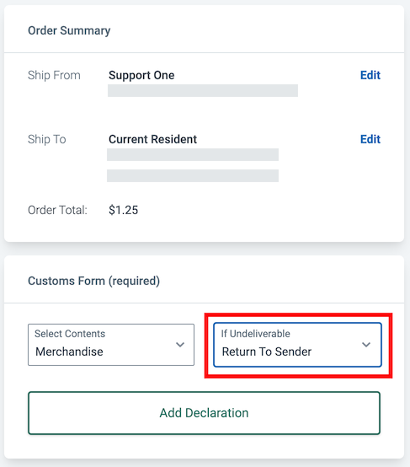The width and height of the screenshot is (410, 467).
Task: Click the Current Resident recipient name
Action: [152, 139]
